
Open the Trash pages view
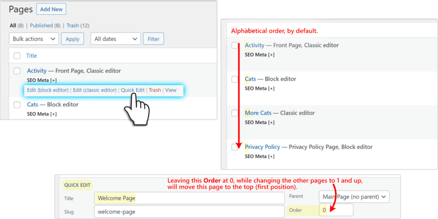[73, 25]
